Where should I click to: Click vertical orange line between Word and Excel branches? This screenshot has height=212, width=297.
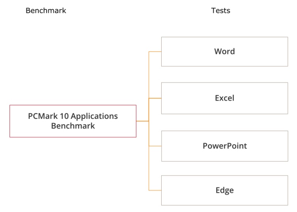point(148,75)
